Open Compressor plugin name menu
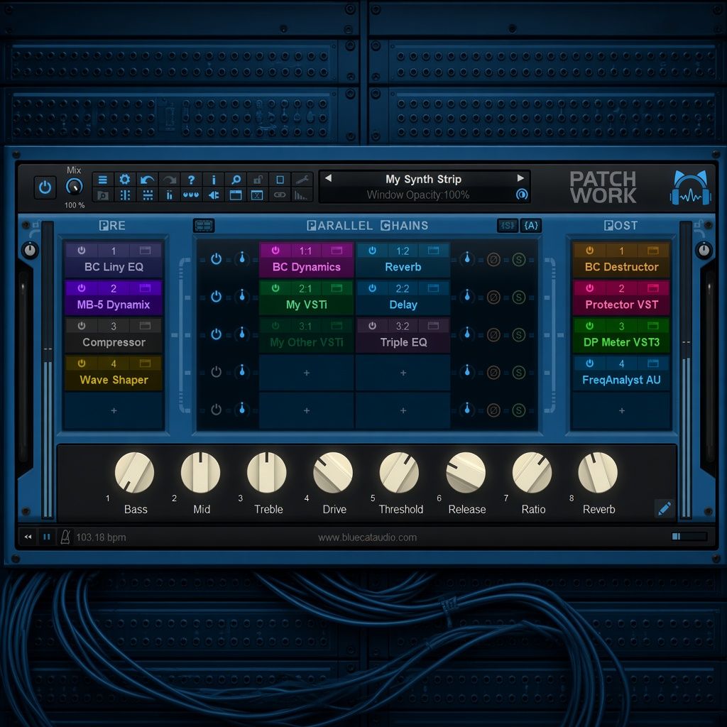 point(114,342)
